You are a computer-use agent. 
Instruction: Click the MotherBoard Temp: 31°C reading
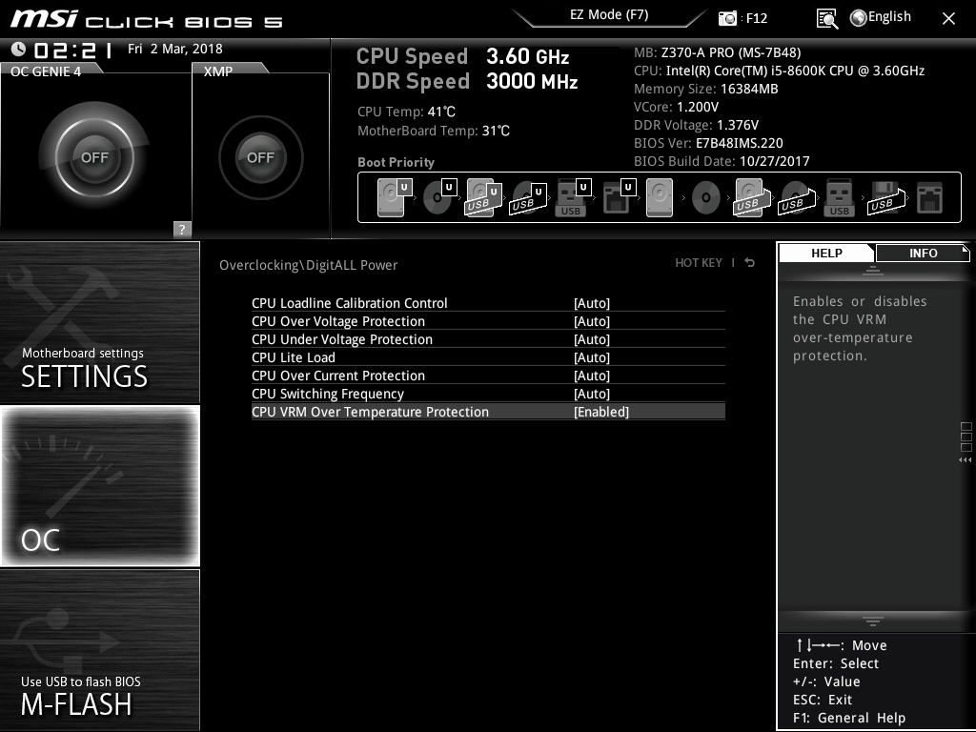tap(434, 131)
